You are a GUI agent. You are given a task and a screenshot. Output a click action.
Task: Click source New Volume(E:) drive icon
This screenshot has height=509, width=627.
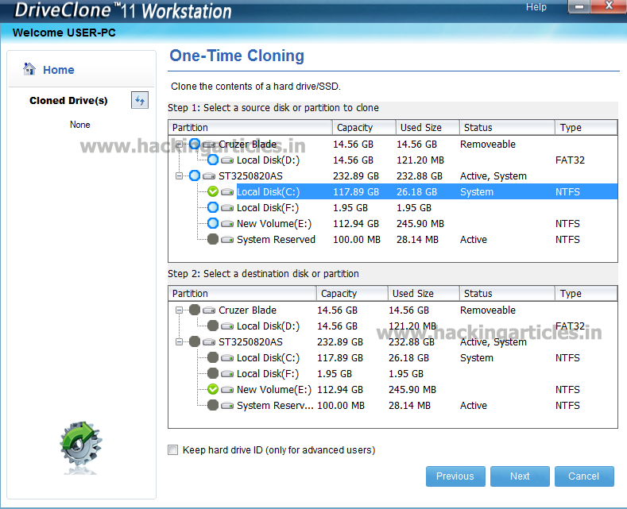(x=227, y=224)
